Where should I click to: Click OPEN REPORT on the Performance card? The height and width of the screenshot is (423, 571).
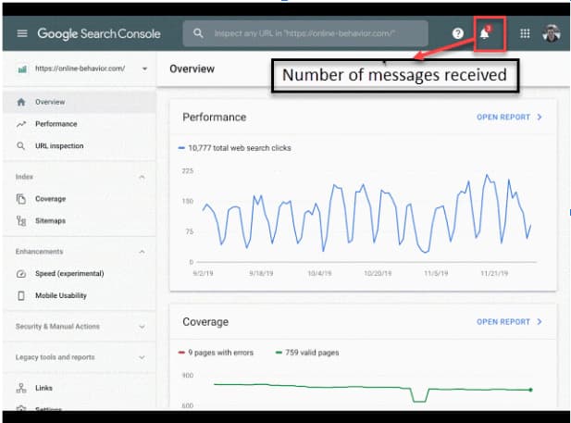tap(503, 118)
